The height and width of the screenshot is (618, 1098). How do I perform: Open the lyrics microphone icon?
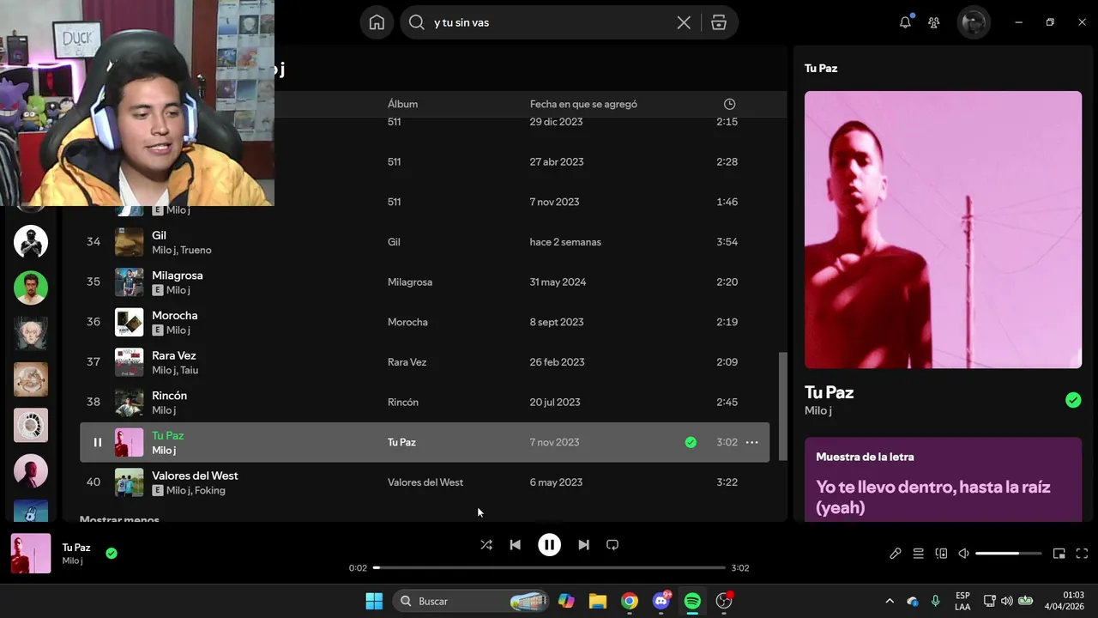point(896,554)
